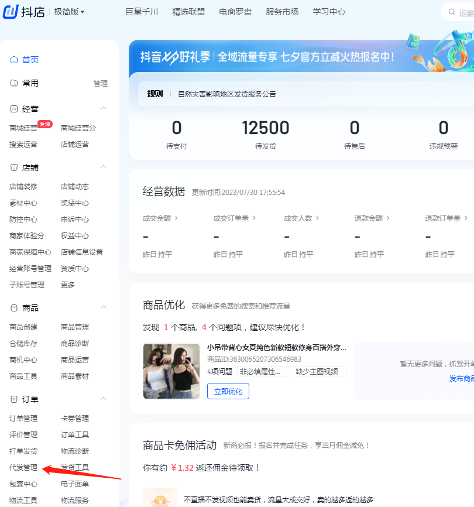Collapse the 经营 section chevron
Viewport: 474px width, 507px height.
[x=104, y=108]
